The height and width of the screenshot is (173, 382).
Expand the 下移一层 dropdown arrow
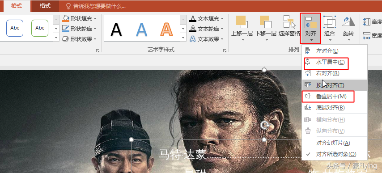pyautogui.click(x=267, y=40)
